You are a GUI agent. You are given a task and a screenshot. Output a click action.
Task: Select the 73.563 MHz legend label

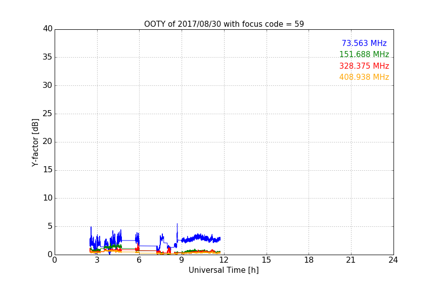tap(364, 43)
